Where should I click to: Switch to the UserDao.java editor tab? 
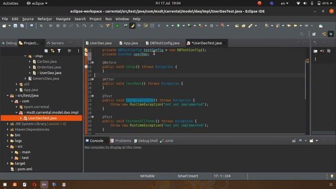(x=99, y=43)
